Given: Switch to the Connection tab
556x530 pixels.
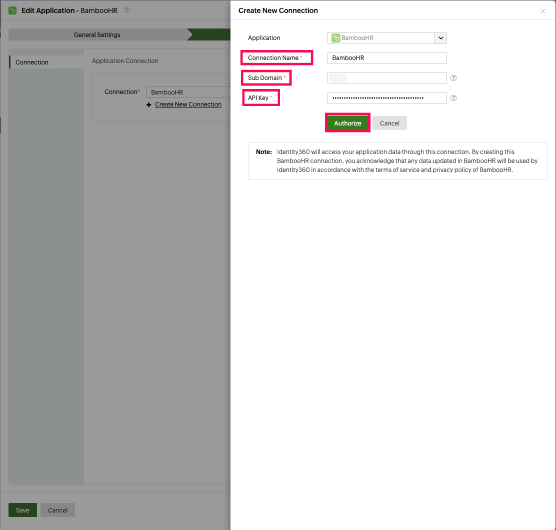Looking at the screenshot, I should click(x=31, y=62).
